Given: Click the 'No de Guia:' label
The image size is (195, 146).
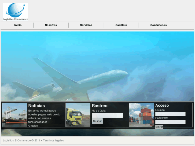Looking at the screenshot, I should point(99,111).
